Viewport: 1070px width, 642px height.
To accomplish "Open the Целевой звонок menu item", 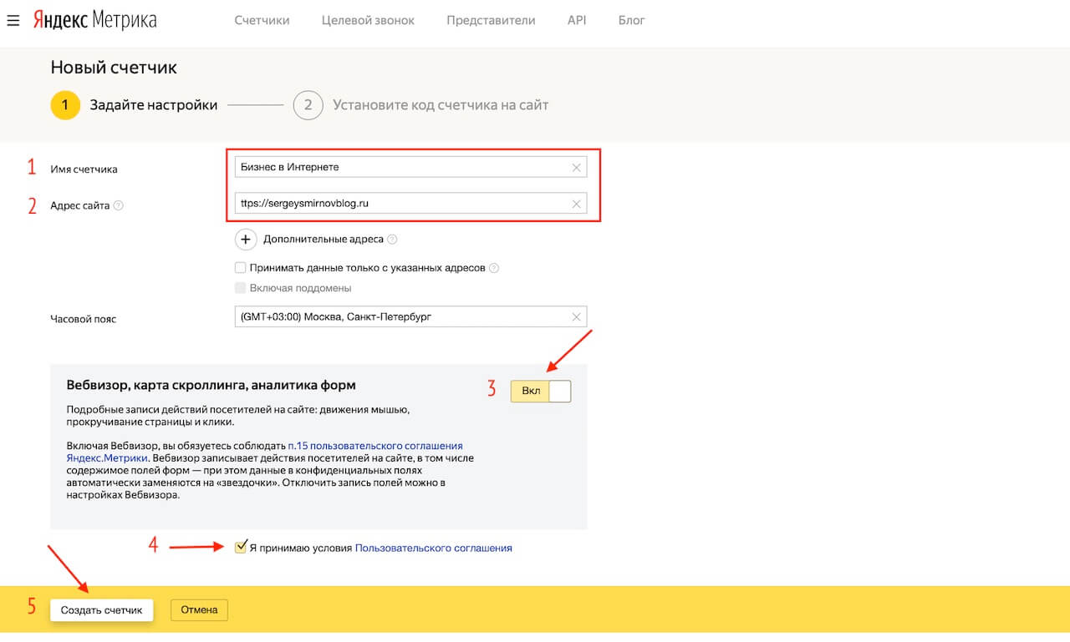I will [x=368, y=20].
